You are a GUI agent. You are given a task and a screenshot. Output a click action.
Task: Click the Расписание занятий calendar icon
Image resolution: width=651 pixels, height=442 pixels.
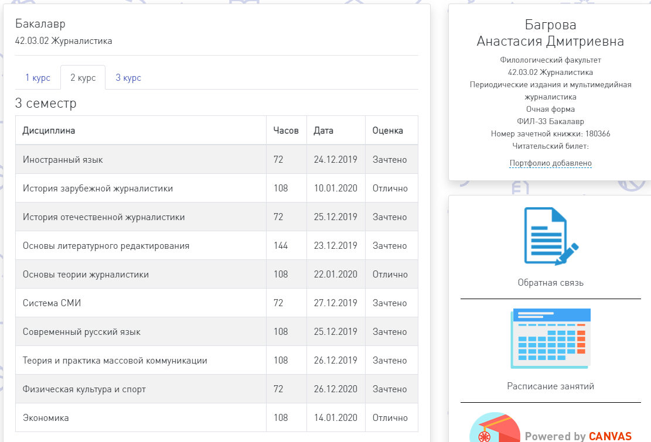point(550,338)
